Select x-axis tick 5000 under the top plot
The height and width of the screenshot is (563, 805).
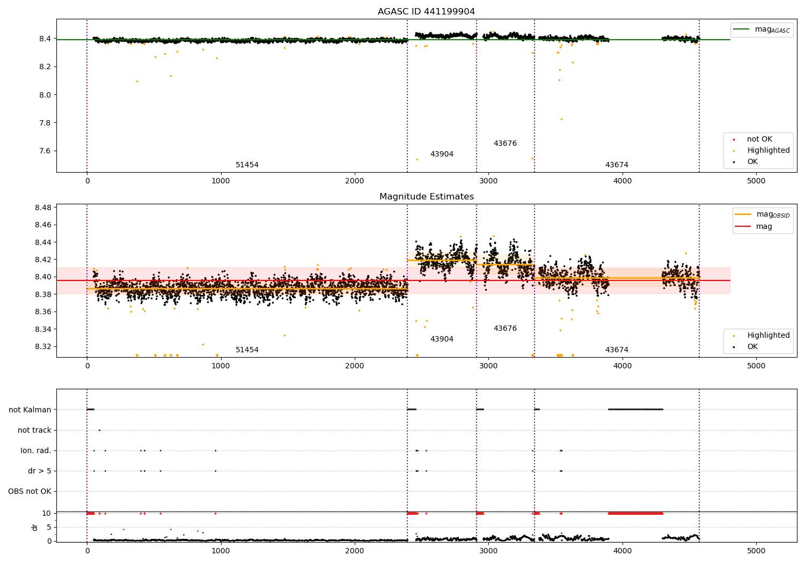pos(756,181)
